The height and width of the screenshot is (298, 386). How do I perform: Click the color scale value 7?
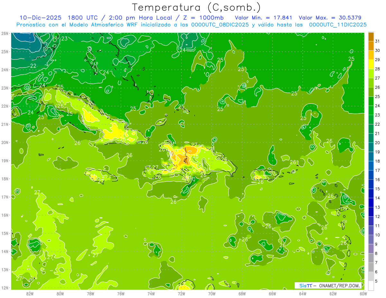(376, 263)
